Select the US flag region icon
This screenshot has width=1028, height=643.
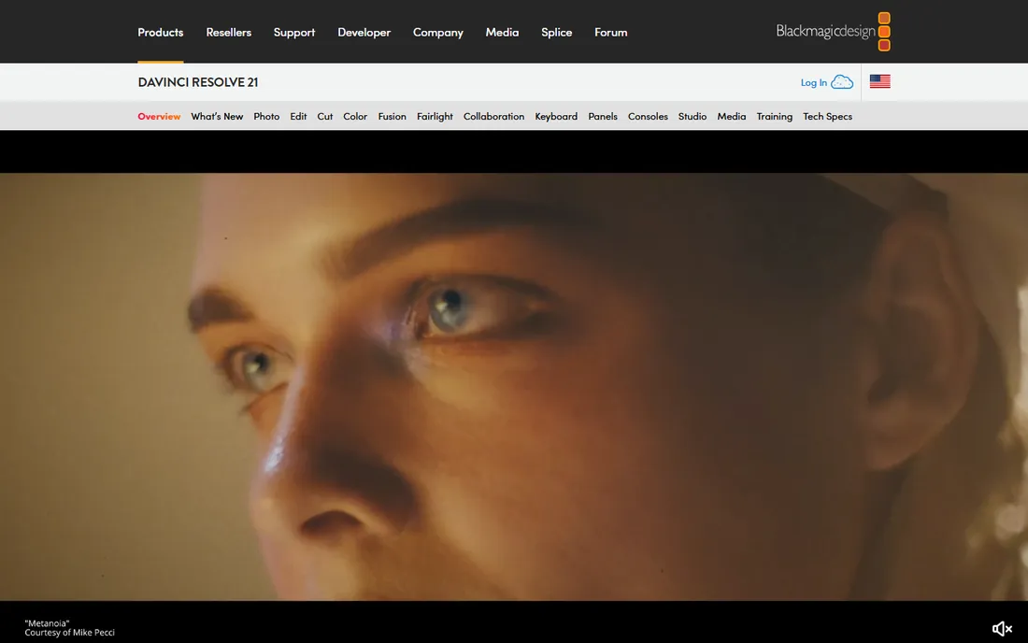tap(879, 81)
